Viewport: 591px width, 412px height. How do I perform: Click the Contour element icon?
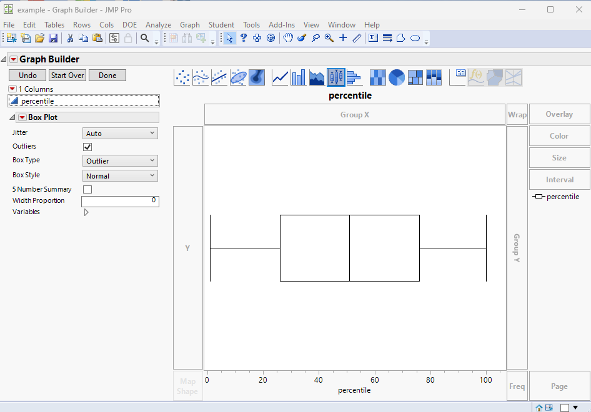pos(257,77)
